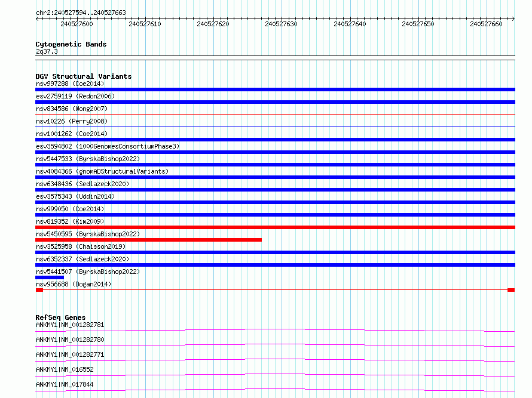
Task: Select the ANKMY1|NM_016552 transcript label
Action: [65, 370]
